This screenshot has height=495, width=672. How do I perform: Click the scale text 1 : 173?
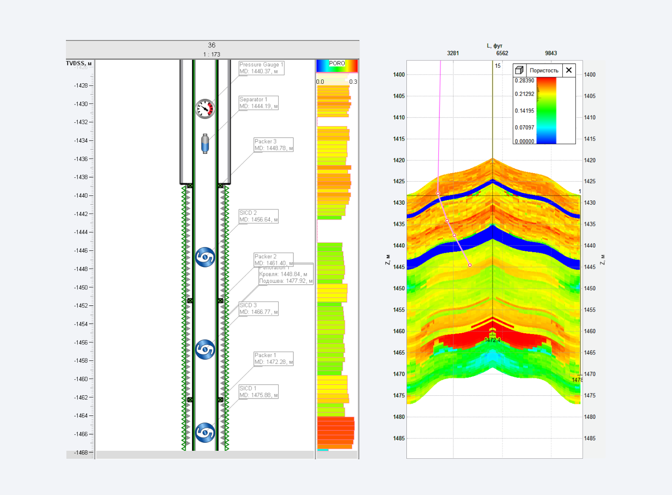tap(212, 54)
